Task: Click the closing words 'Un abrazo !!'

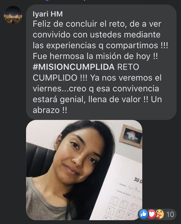Action: pyautogui.click(x=97, y=105)
